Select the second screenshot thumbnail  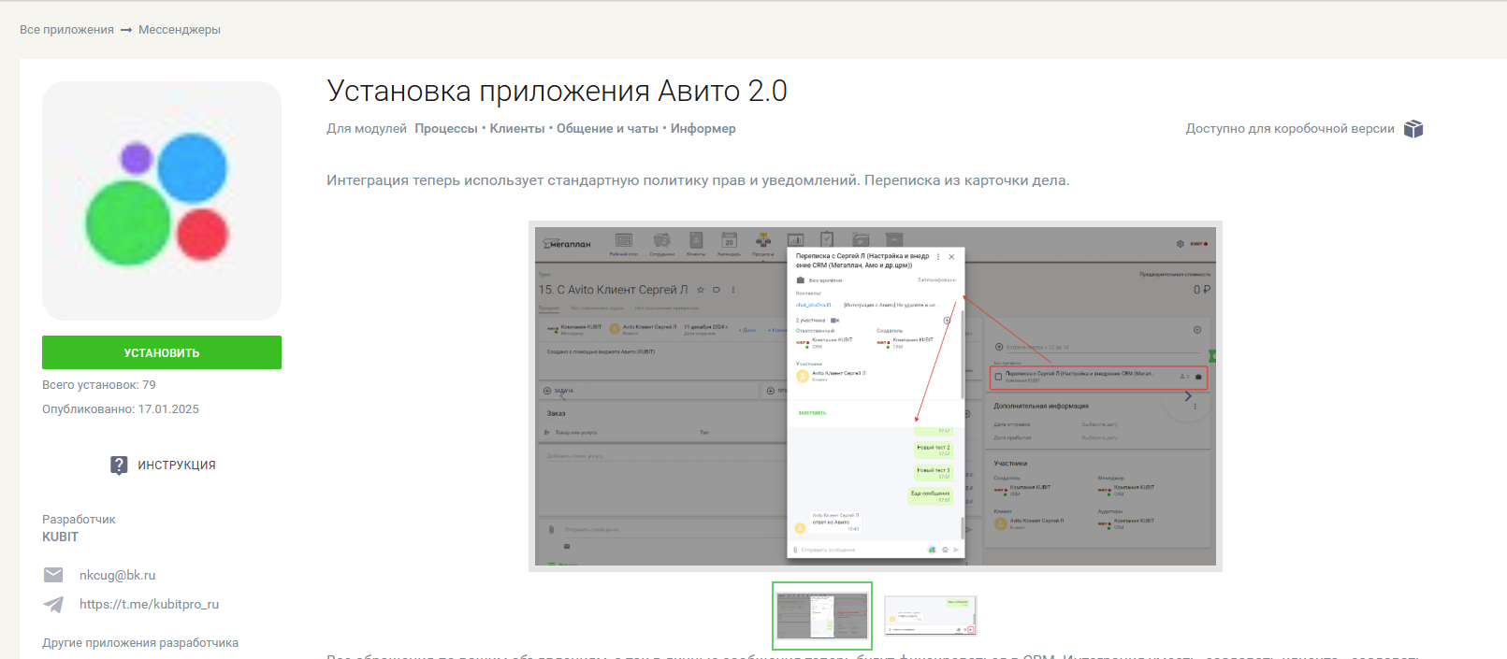point(930,616)
